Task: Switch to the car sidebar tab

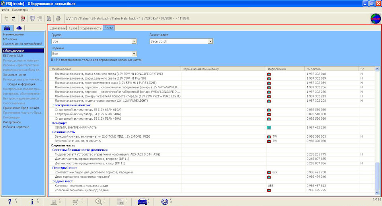Action: click(x=7, y=28)
